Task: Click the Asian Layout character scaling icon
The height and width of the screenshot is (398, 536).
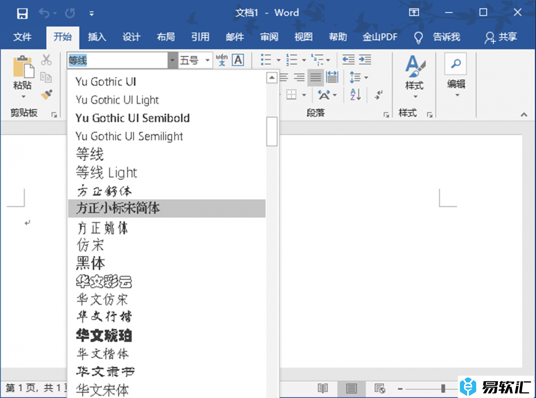Action: 324,95
